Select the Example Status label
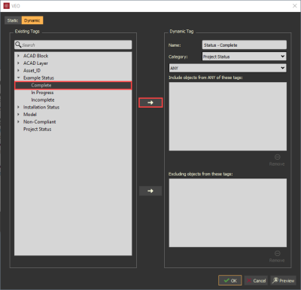Image resolution: width=301 pixels, height=290 pixels. coord(38,78)
